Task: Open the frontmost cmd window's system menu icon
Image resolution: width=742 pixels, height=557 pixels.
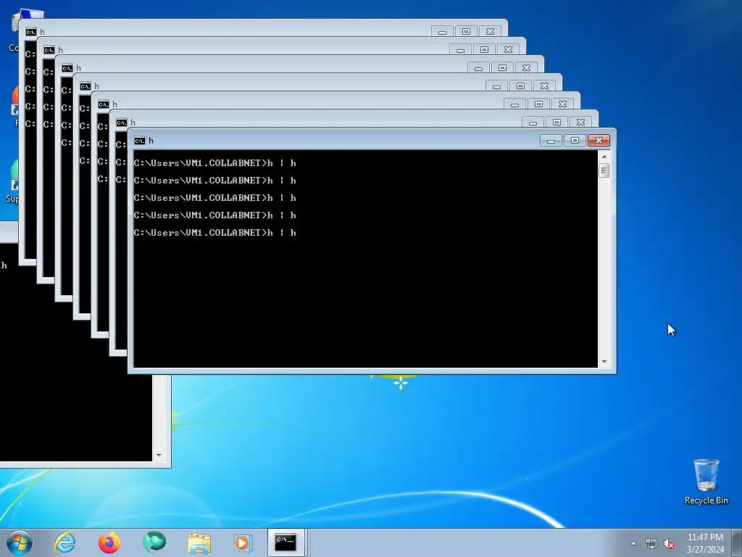Action: coord(140,141)
